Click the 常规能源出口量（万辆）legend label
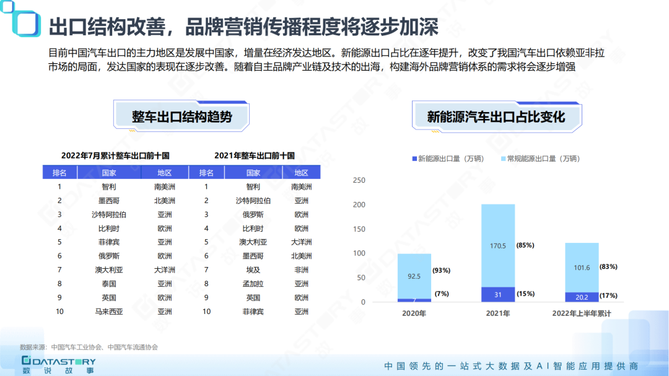The image size is (669, 376). [x=543, y=159]
